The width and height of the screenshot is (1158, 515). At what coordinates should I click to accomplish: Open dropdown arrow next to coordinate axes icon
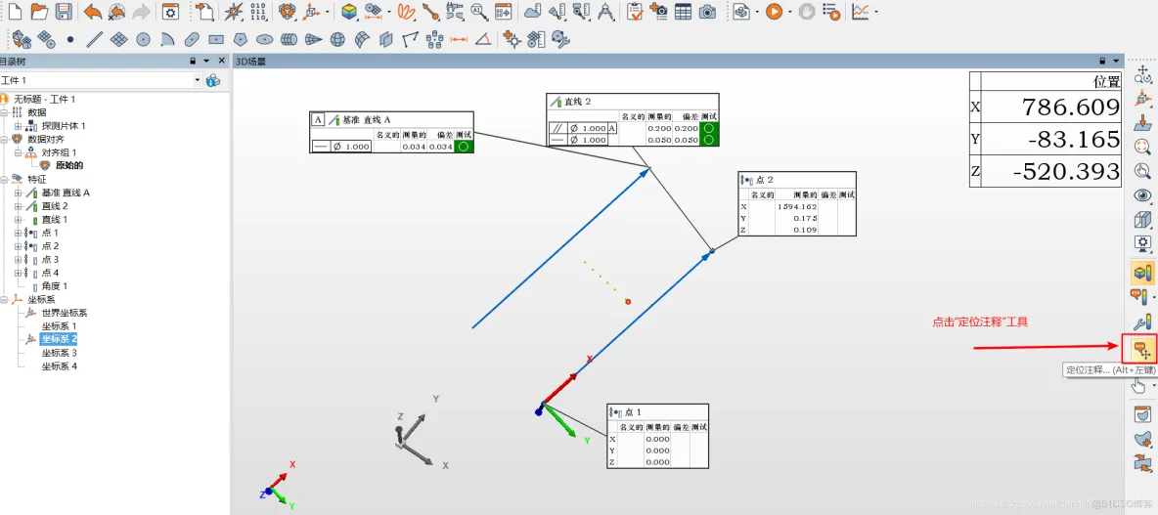pyautogui.click(x=326, y=12)
